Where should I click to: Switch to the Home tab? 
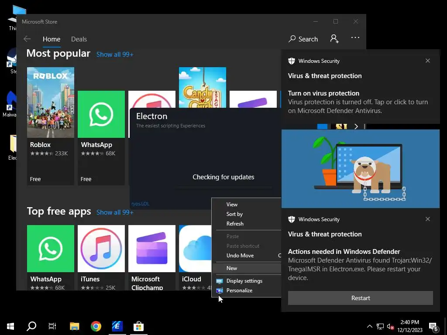[52, 39]
